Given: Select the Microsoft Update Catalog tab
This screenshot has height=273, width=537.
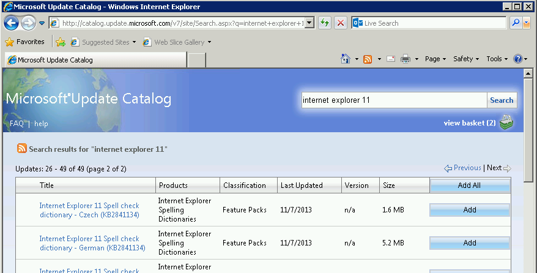Looking at the screenshot, I should click(96, 60).
